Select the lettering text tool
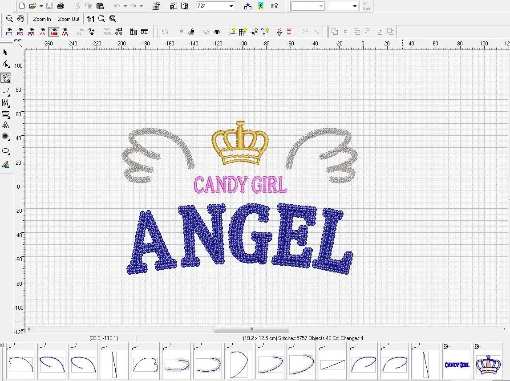Viewport: 510px width, 381px height. (5, 126)
